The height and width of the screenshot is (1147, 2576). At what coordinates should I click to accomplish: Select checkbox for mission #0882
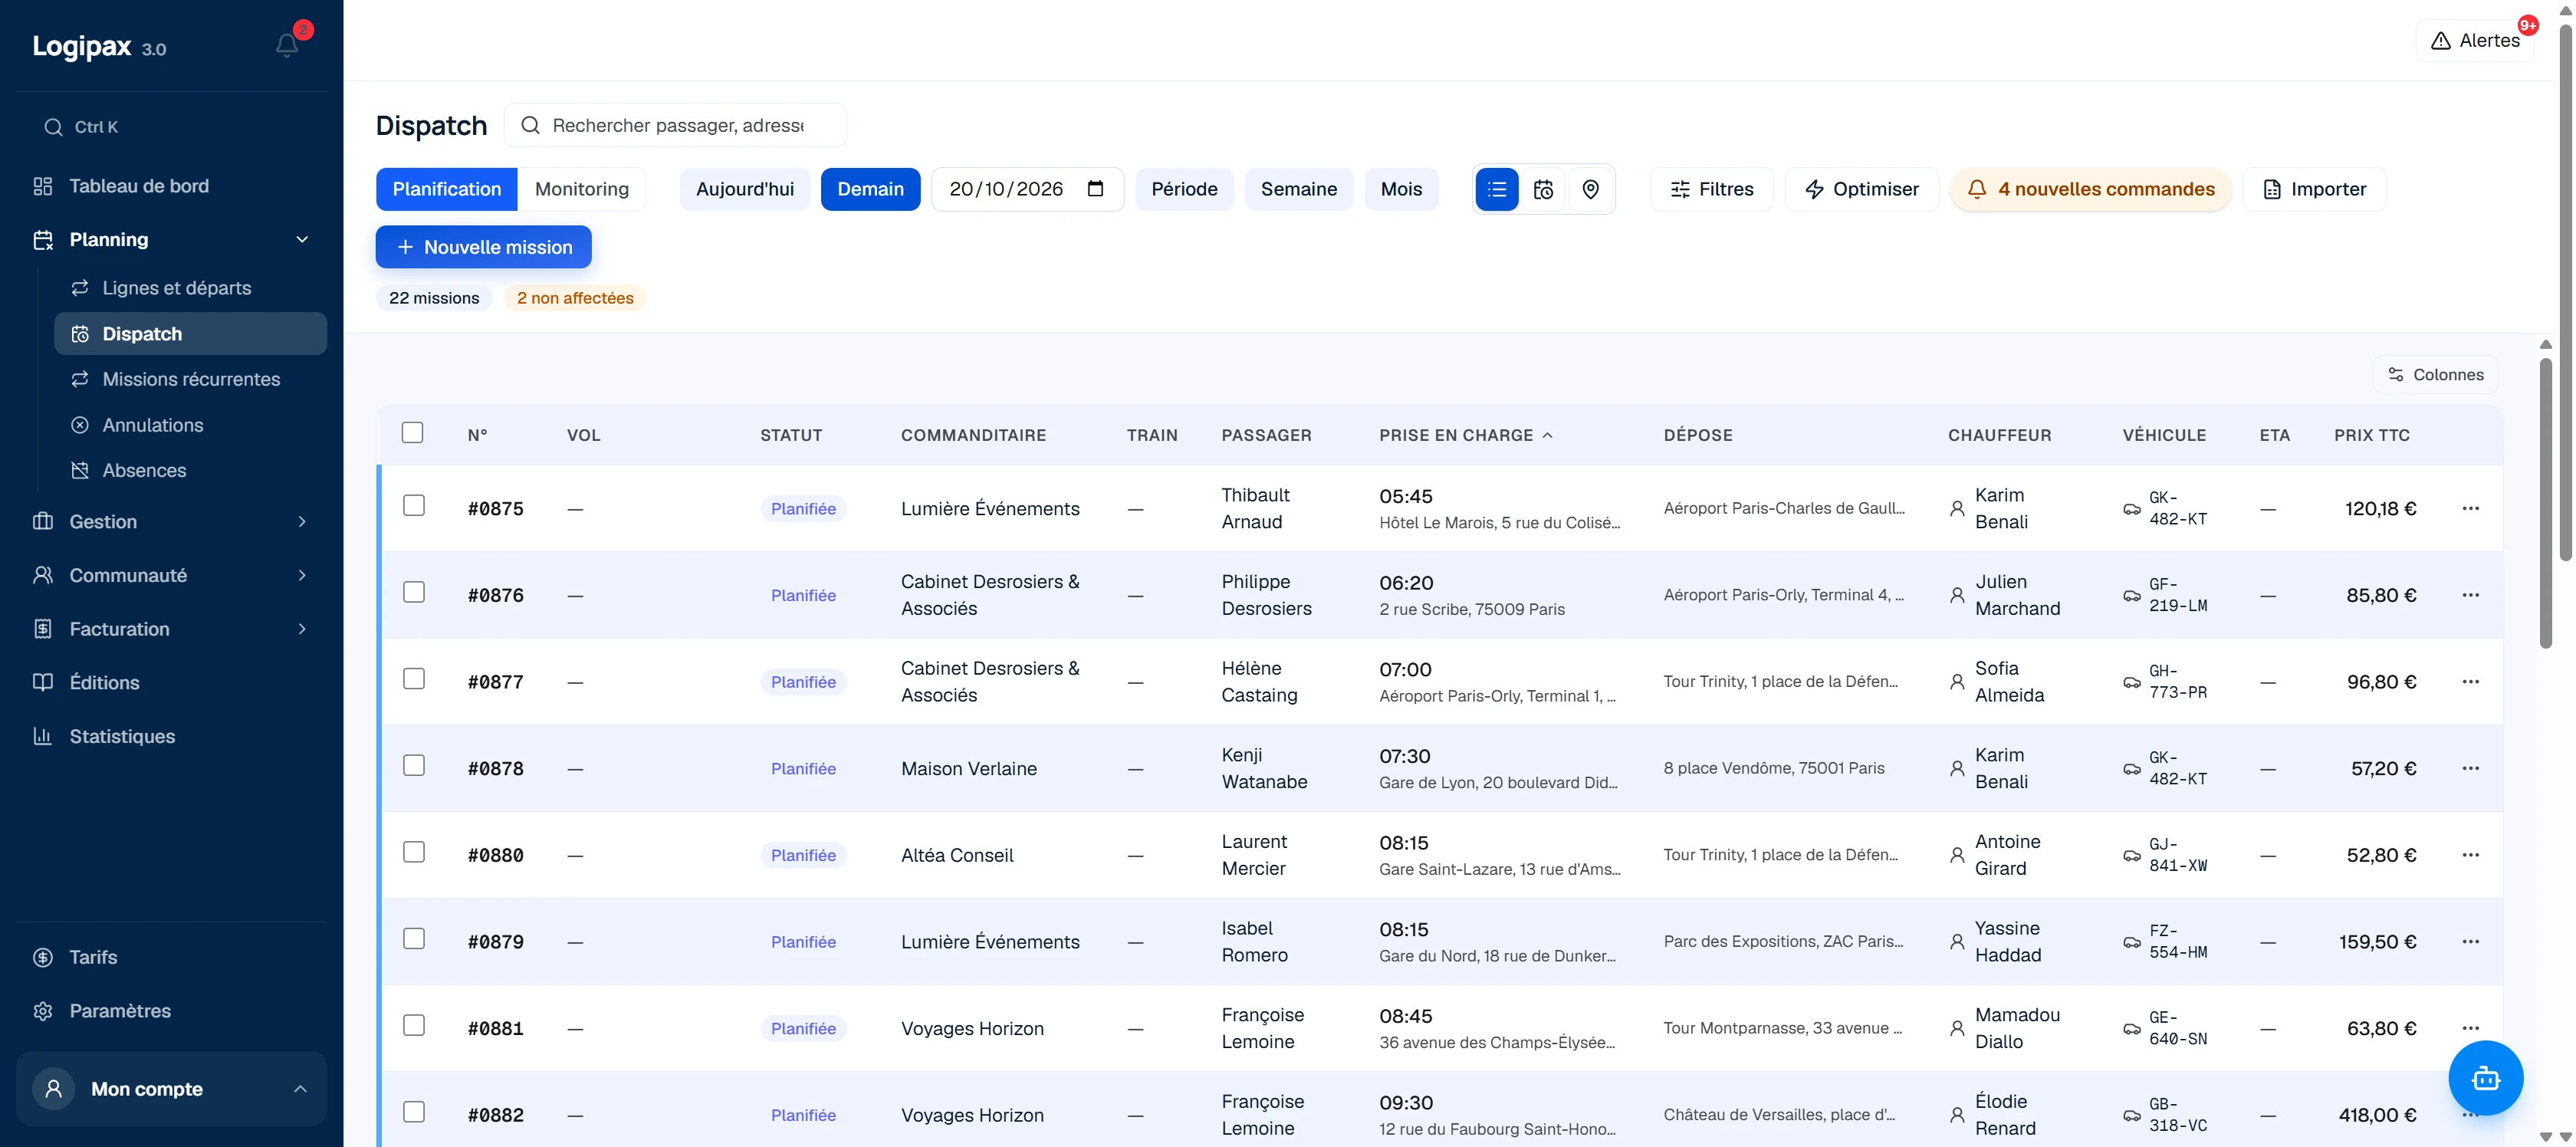coord(414,1112)
